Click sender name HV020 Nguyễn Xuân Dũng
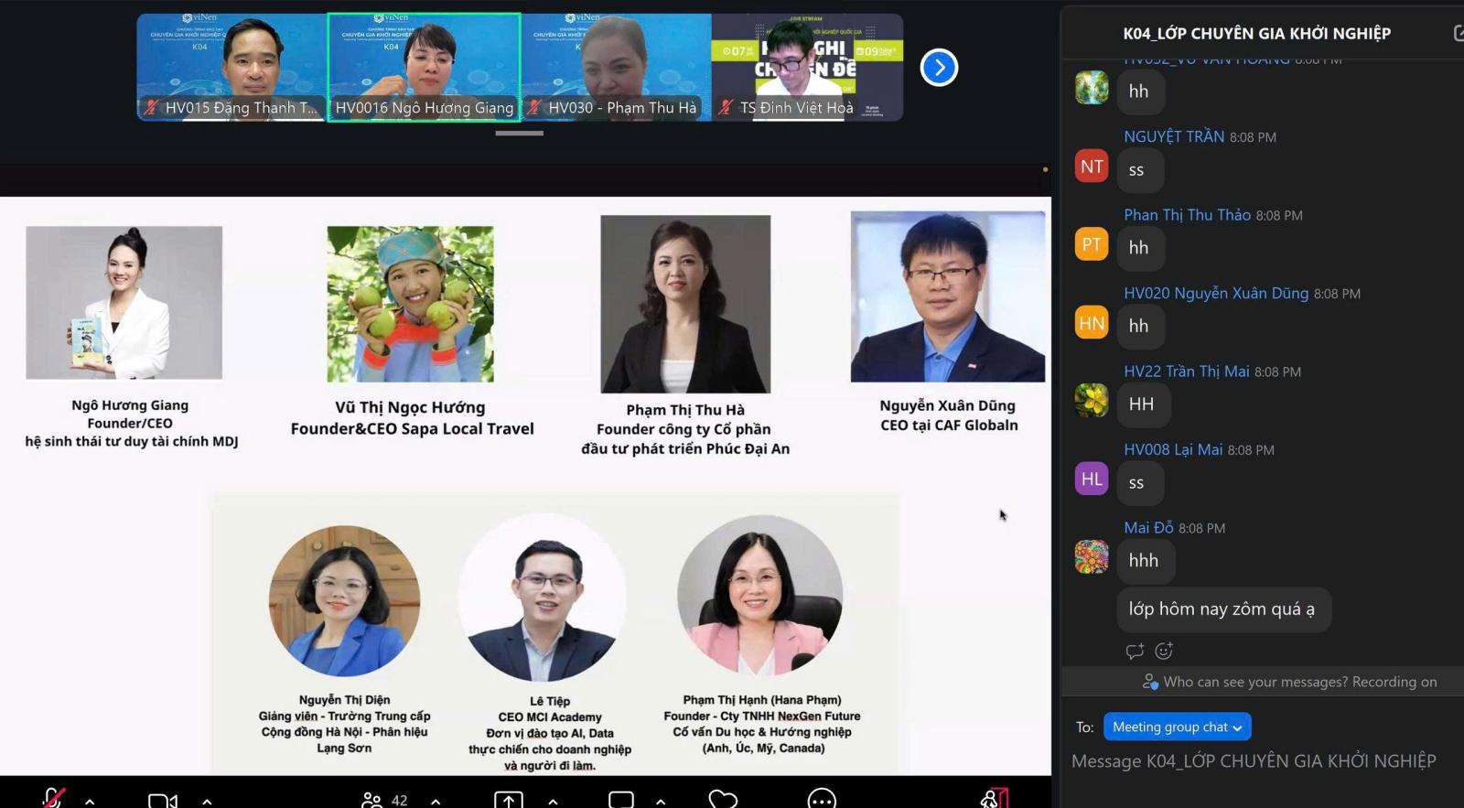This screenshot has height=808, width=1464. 1216,293
